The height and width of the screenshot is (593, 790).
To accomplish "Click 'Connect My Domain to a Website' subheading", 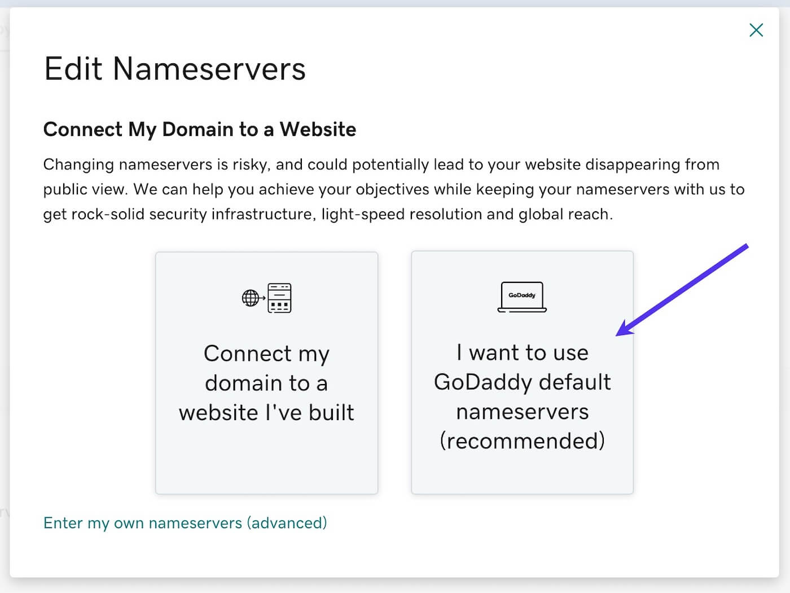I will point(199,129).
